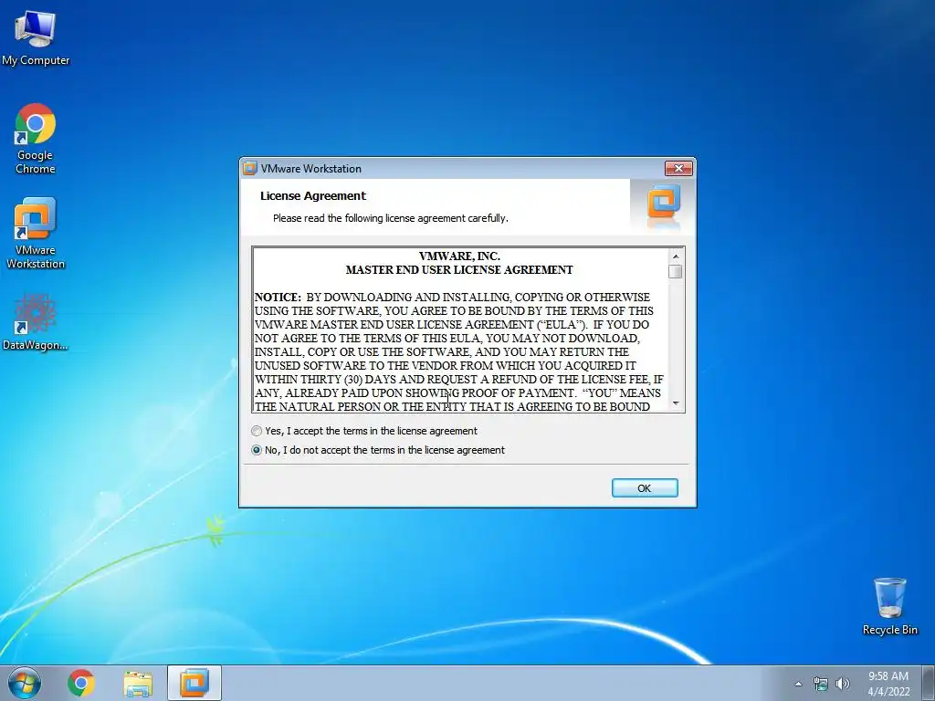Select Yes, I accept the terms

coord(364,431)
